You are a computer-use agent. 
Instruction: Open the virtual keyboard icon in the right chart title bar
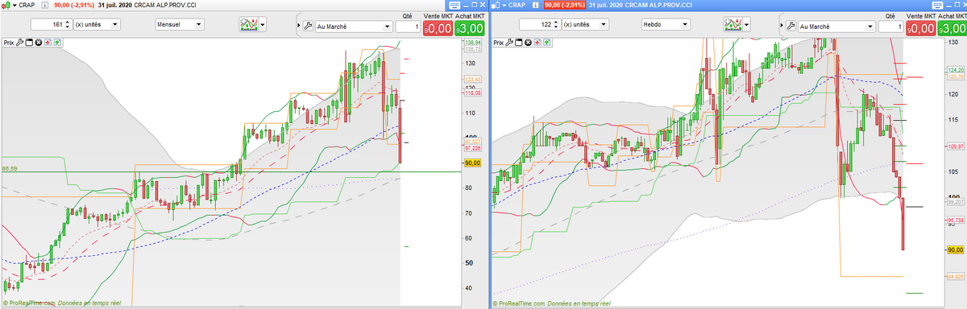click(938, 5)
